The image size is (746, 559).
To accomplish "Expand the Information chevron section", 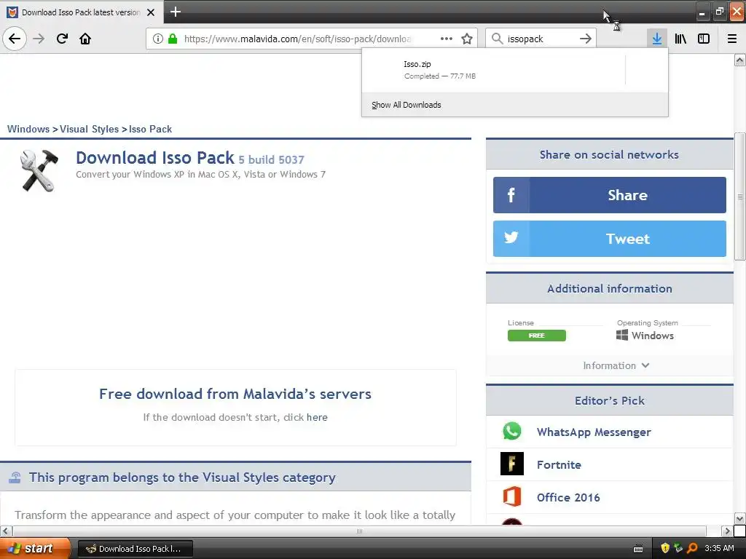I will coord(616,365).
